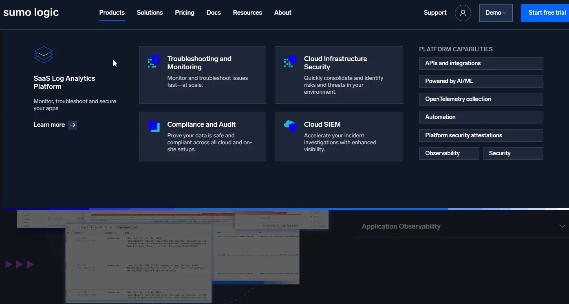Select the Compliance and Audit book icon
The width and height of the screenshot is (569, 304).
(x=154, y=127)
